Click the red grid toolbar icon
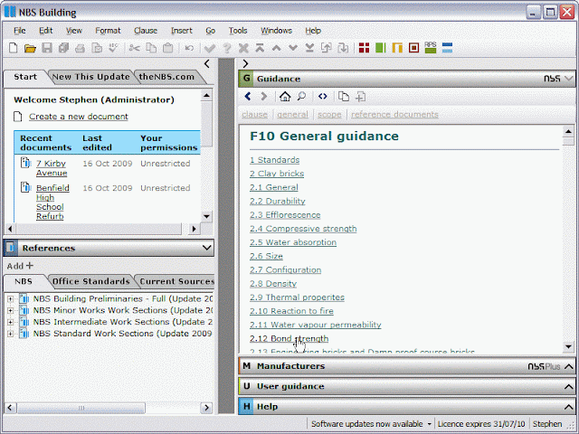Viewport: 579px width, 434px height. coord(364,48)
